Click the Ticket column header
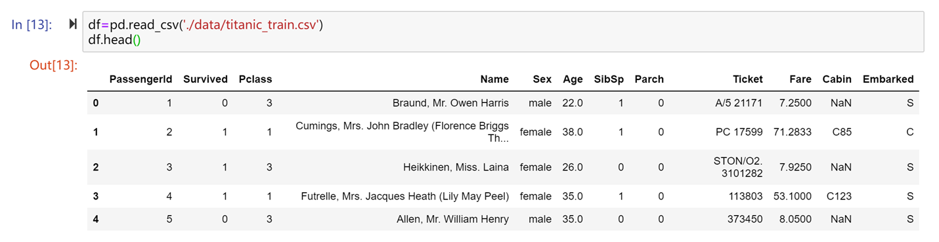 click(748, 79)
